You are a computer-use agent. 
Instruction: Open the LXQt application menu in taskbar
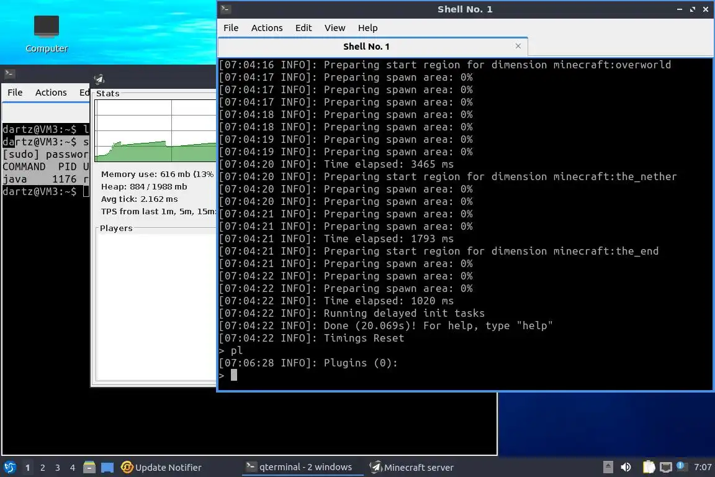pos(9,467)
